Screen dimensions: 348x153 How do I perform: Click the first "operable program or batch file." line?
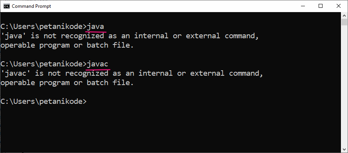click(x=67, y=45)
